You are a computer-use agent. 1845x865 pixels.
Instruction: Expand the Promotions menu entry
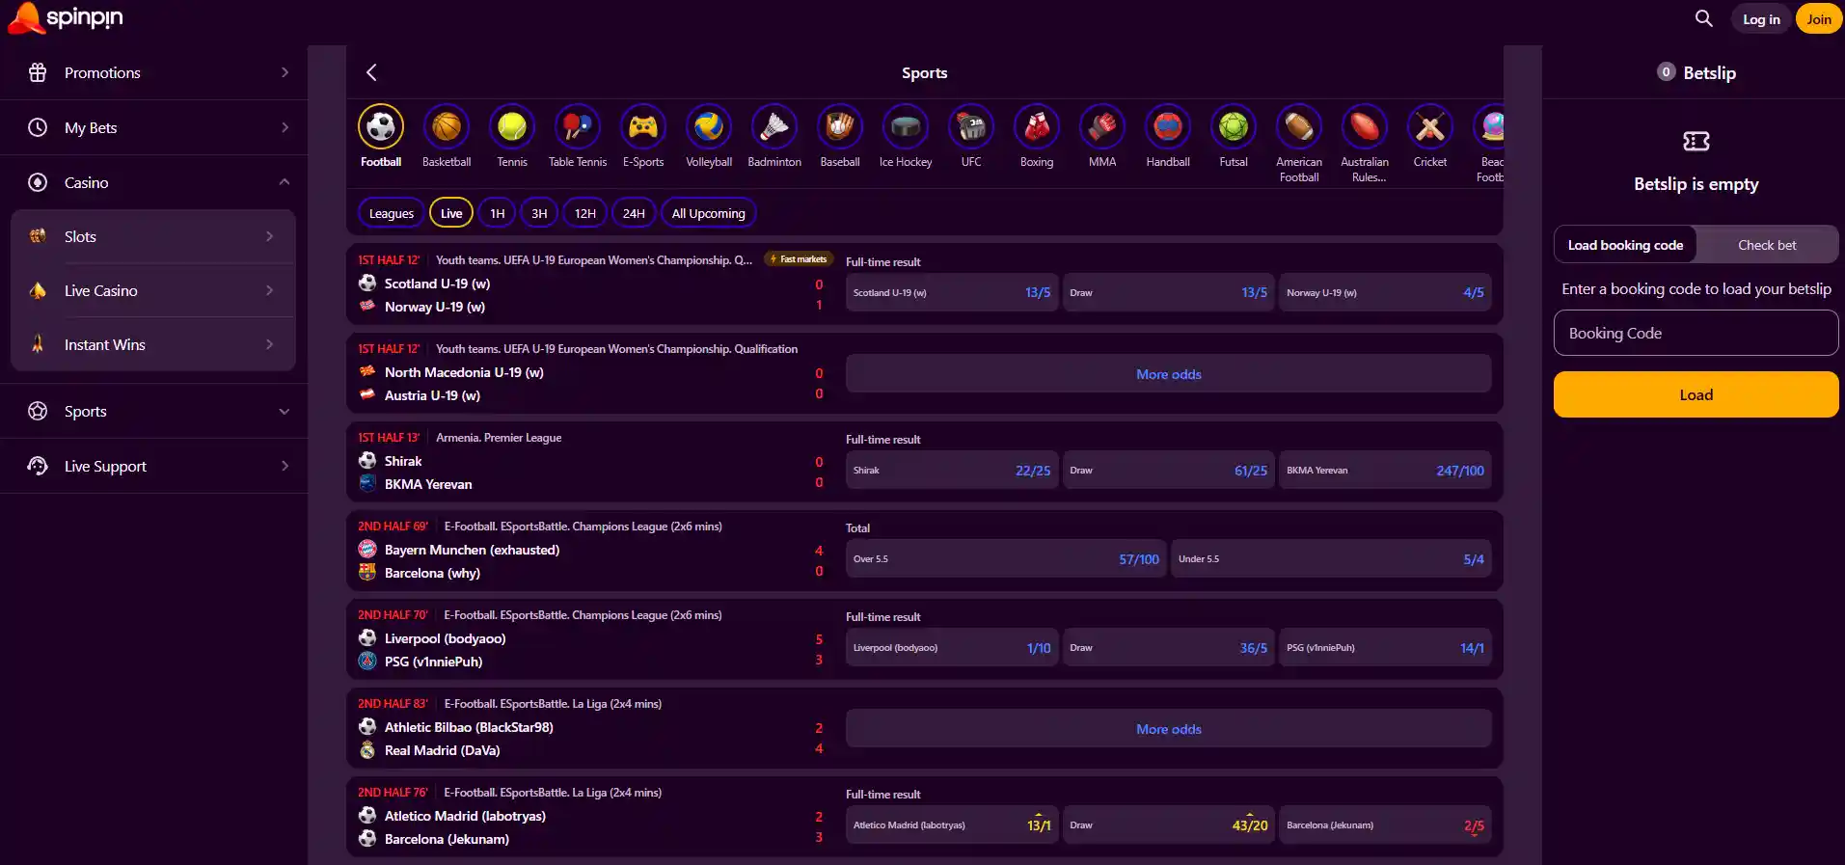coord(154,72)
